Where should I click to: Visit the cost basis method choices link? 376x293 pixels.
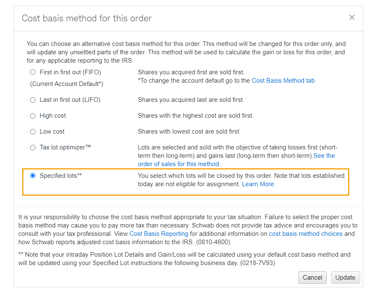[305, 234]
